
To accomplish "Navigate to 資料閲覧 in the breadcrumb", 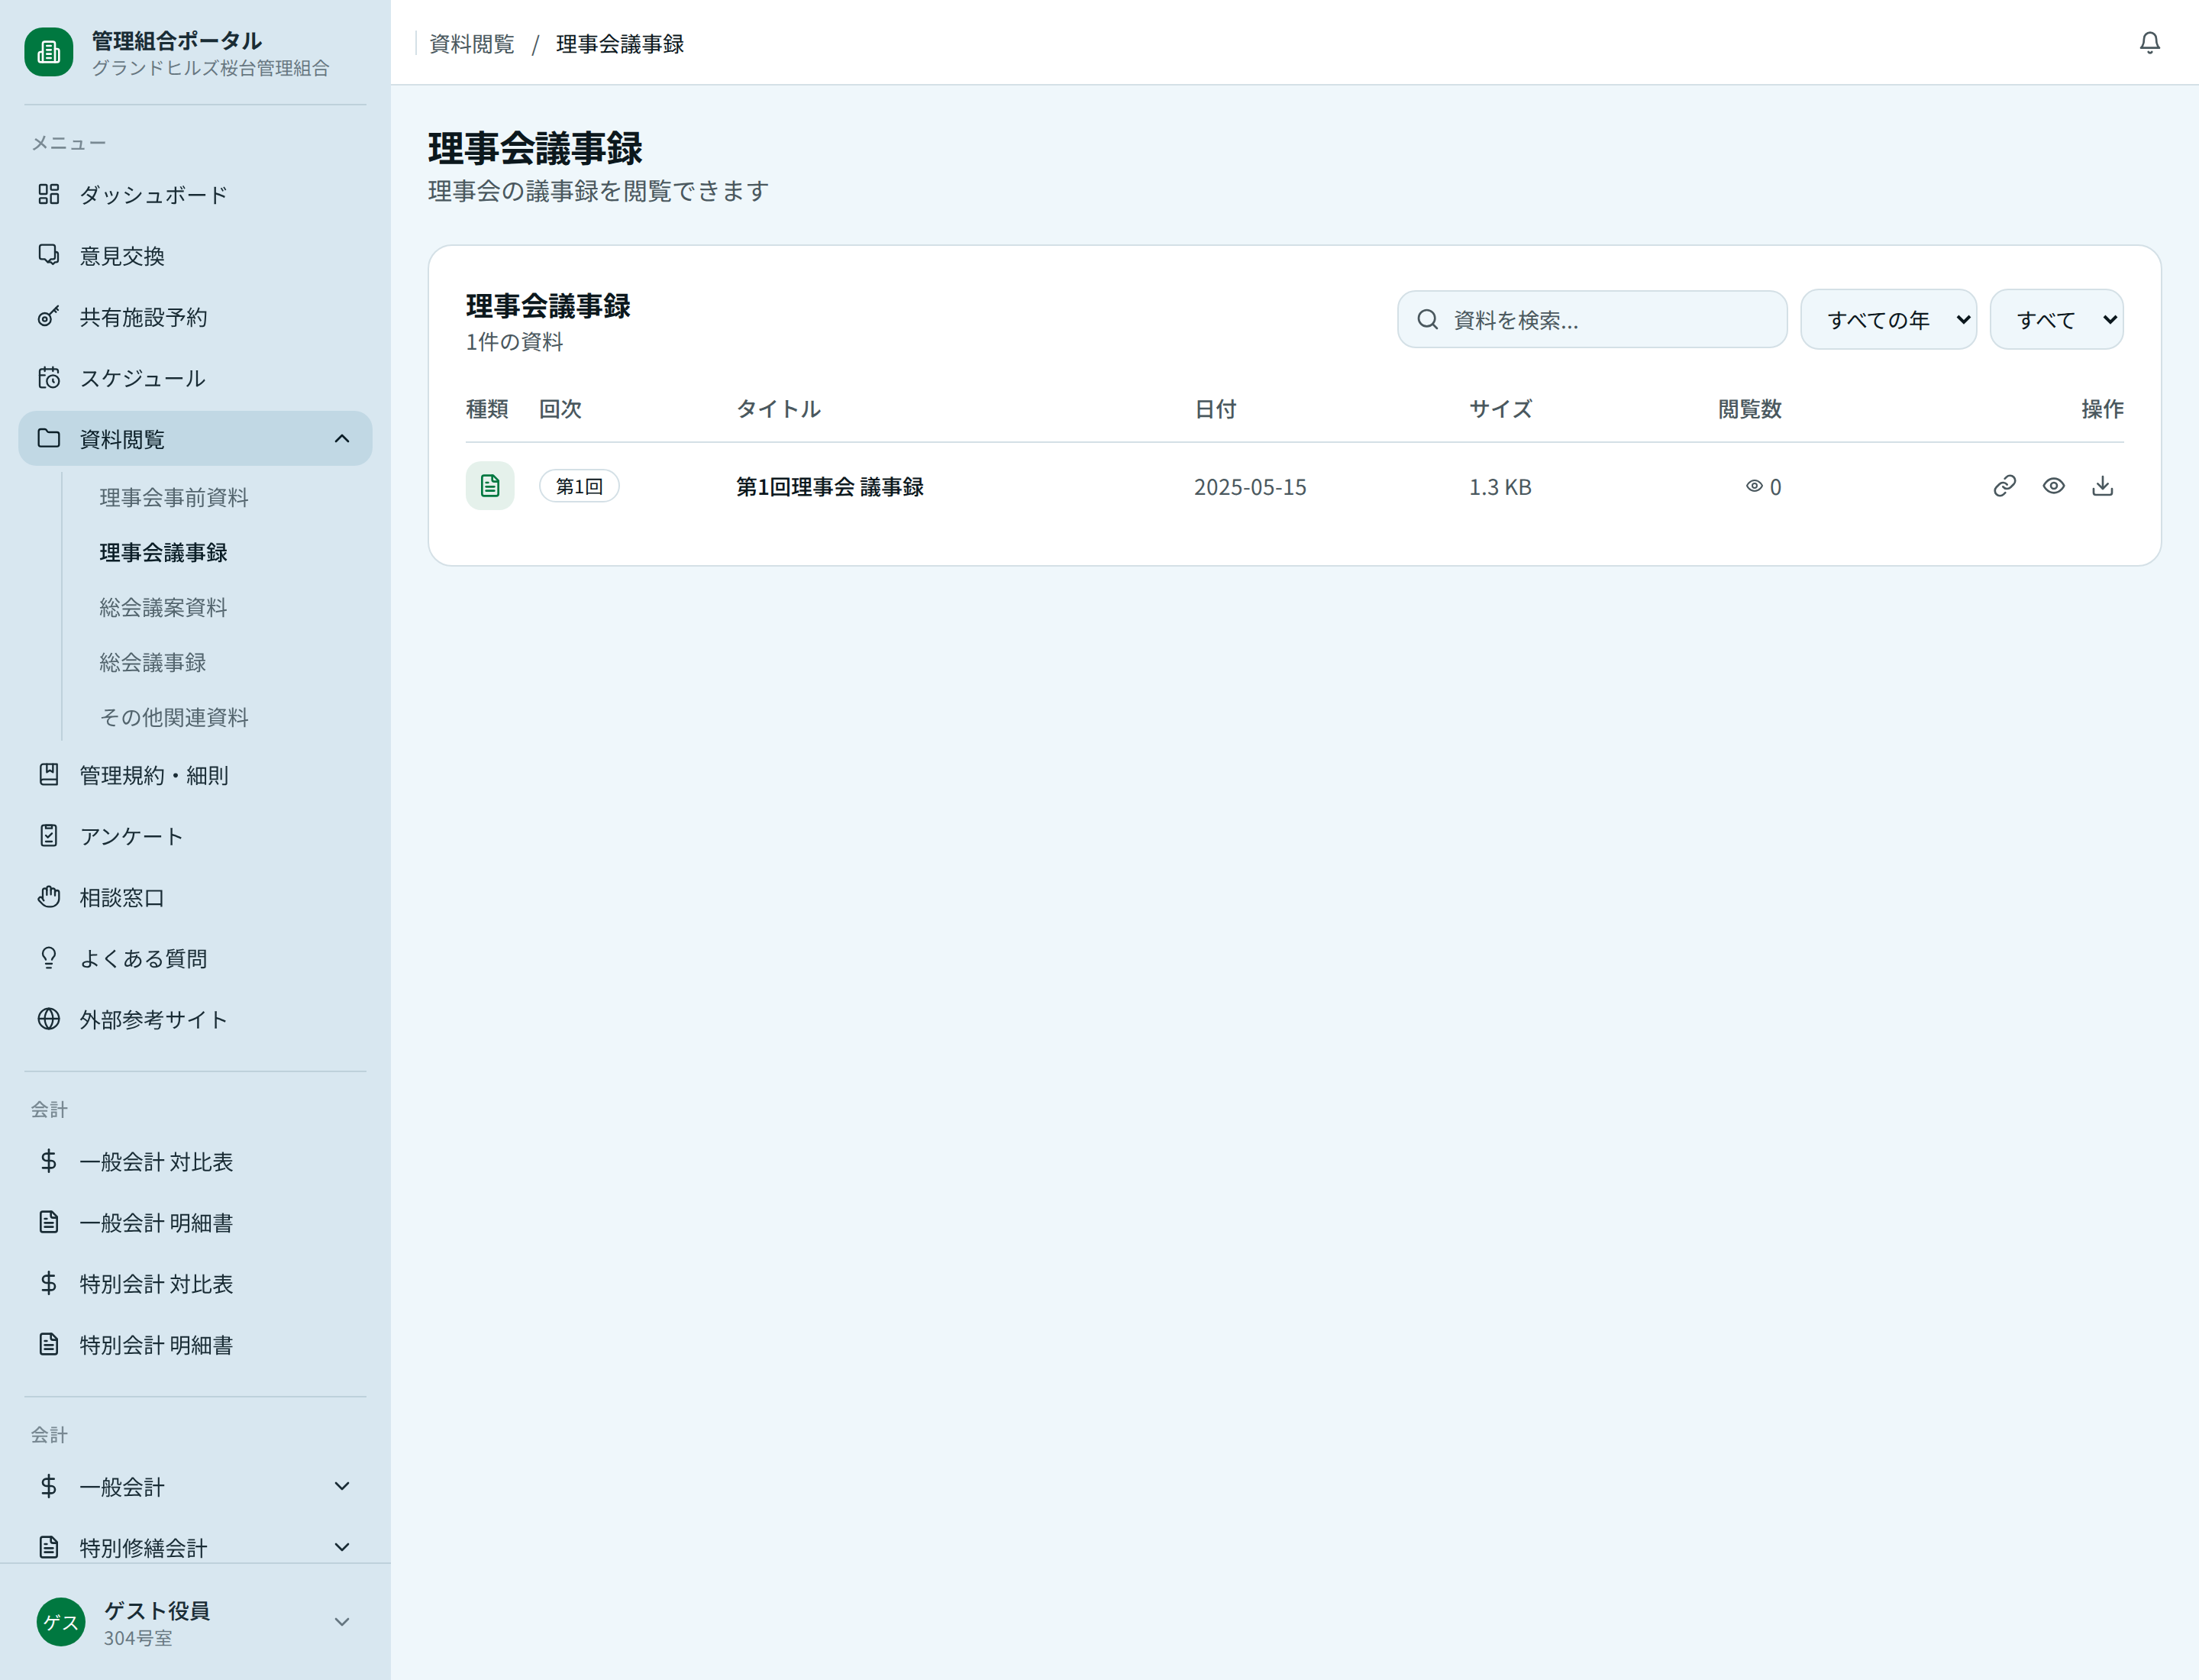I will coord(471,43).
